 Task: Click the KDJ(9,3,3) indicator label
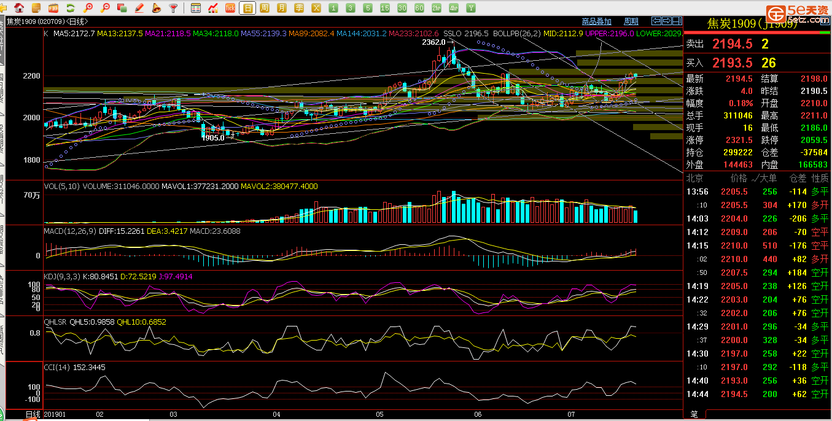[x=62, y=277]
